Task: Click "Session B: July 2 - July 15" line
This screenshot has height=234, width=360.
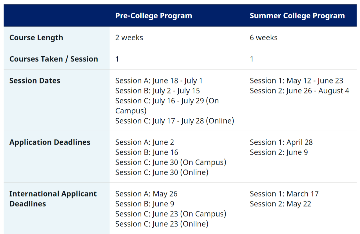Action: (157, 90)
